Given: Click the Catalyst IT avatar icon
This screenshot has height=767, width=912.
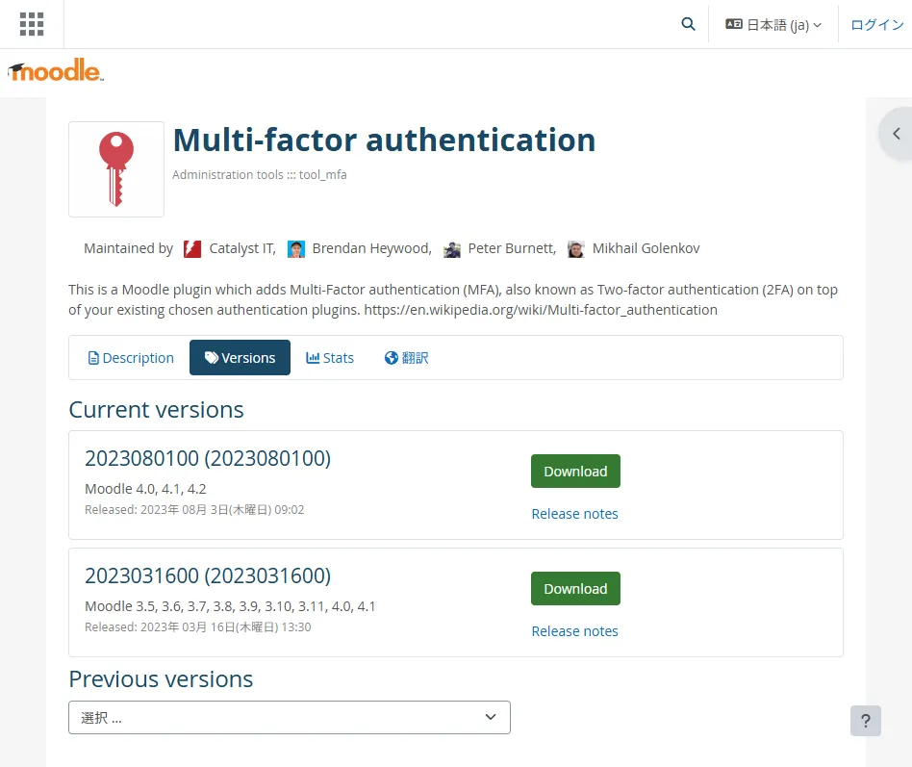Looking at the screenshot, I should pos(192,249).
